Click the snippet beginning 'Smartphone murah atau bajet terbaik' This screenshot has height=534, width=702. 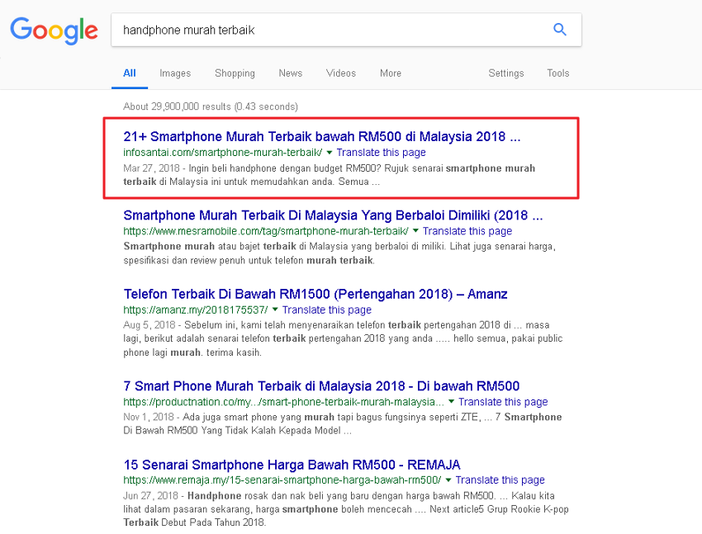339,253
